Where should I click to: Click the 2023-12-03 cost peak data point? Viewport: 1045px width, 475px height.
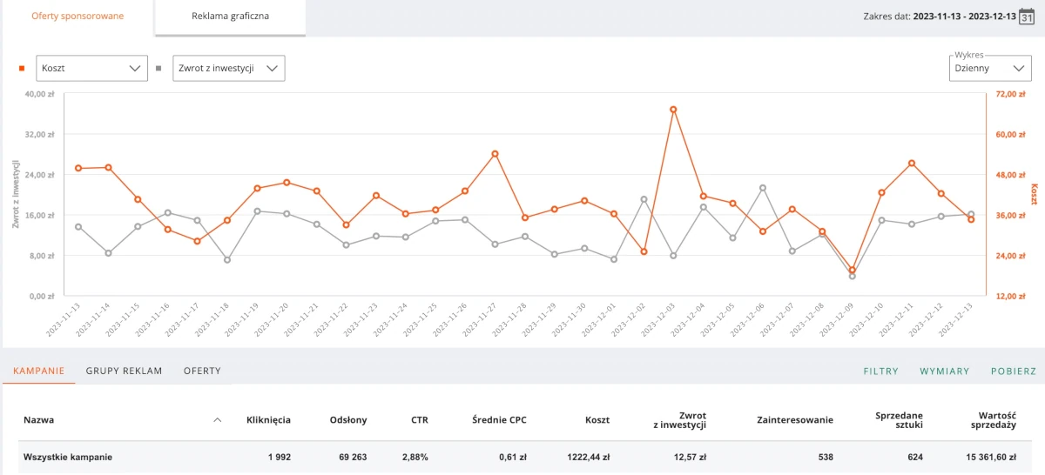click(x=673, y=110)
